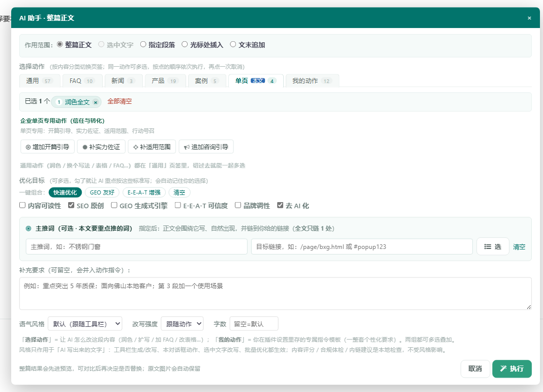
Task: Uncheck the SEO 原创 checkbox
Action: click(x=71, y=205)
